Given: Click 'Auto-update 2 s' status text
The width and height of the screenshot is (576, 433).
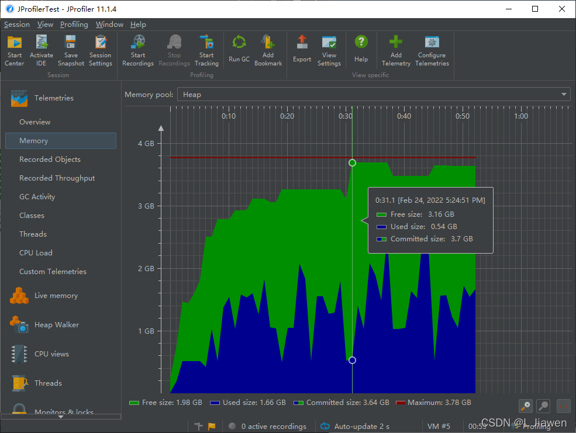Looking at the screenshot, I should pyautogui.click(x=362, y=427).
